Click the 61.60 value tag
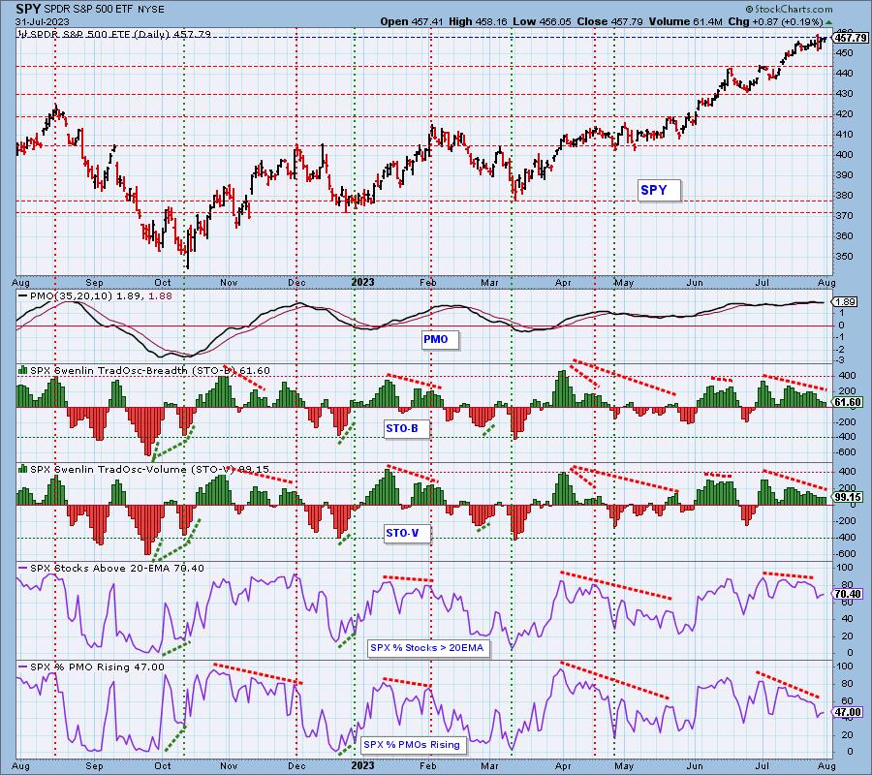Image resolution: width=872 pixels, height=775 pixels. tap(848, 402)
